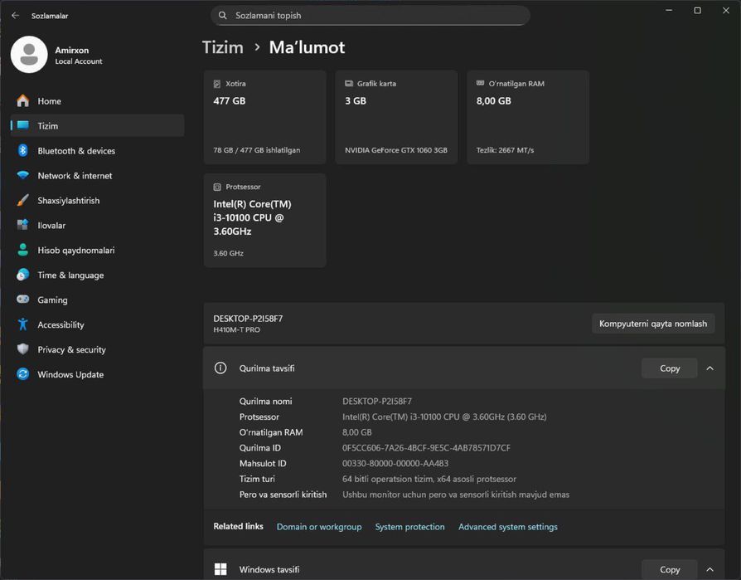Open Time & language settings
This screenshot has height=580, width=741.
97,275
